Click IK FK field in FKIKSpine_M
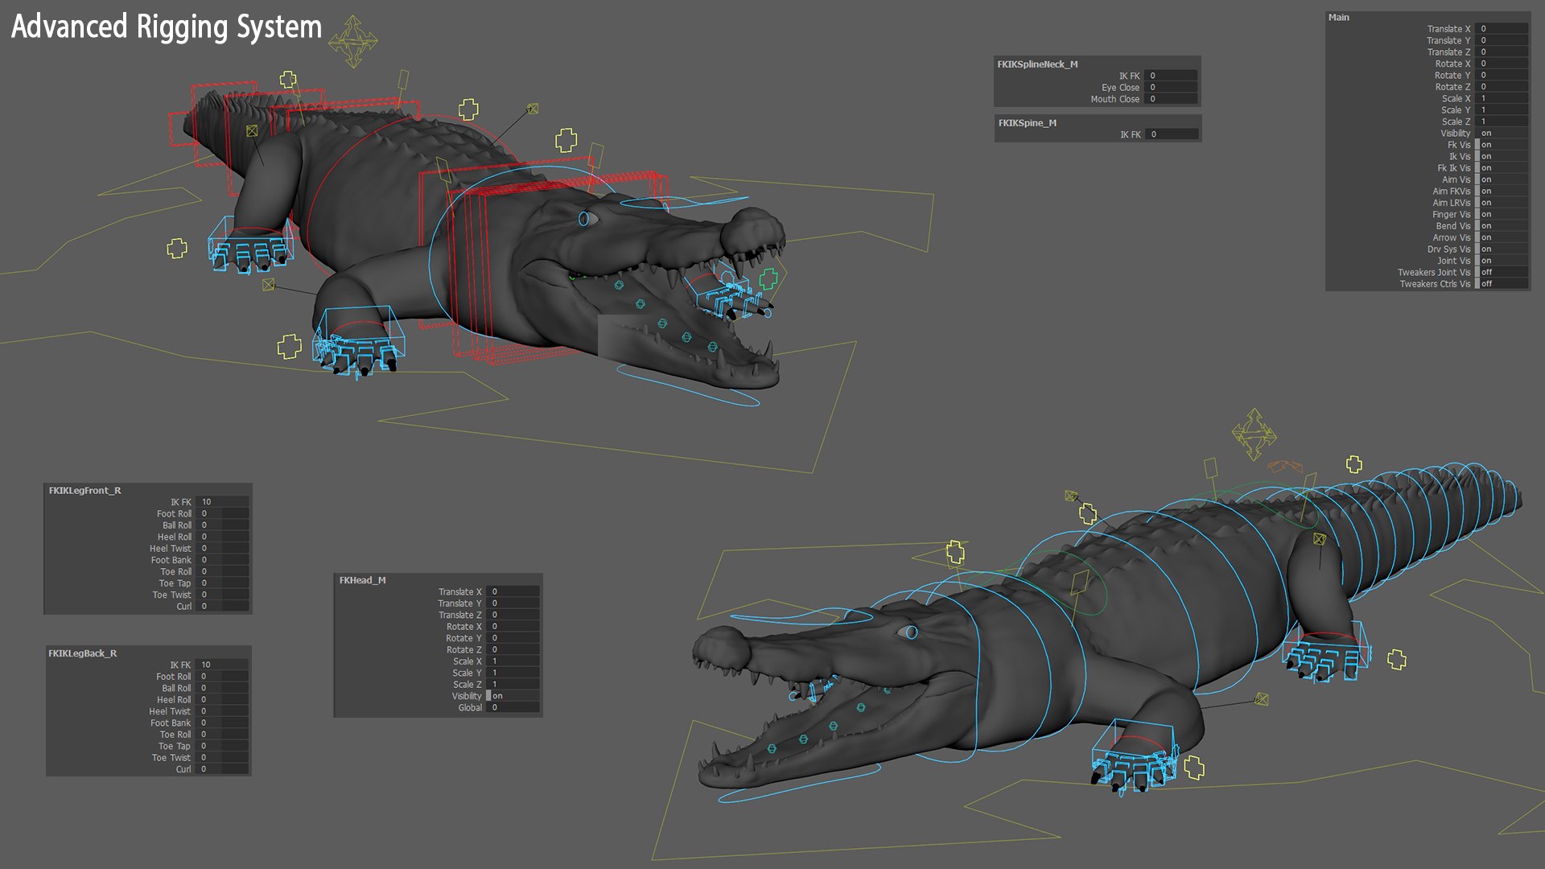Screen dimensions: 1545x869 (1172, 134)
